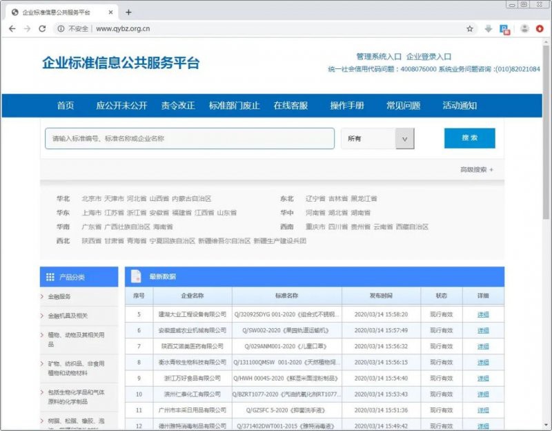Open the 管理系统入口 link

tap(379, 57)
